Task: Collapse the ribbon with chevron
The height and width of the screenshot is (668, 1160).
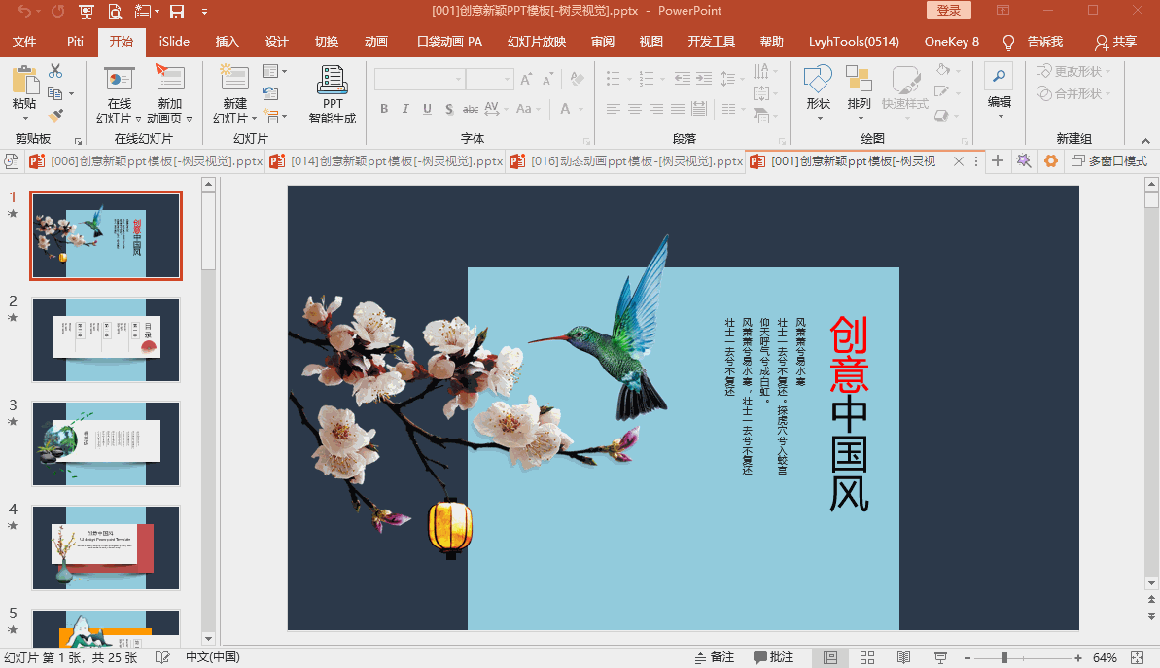Action: click(1146, 141)
